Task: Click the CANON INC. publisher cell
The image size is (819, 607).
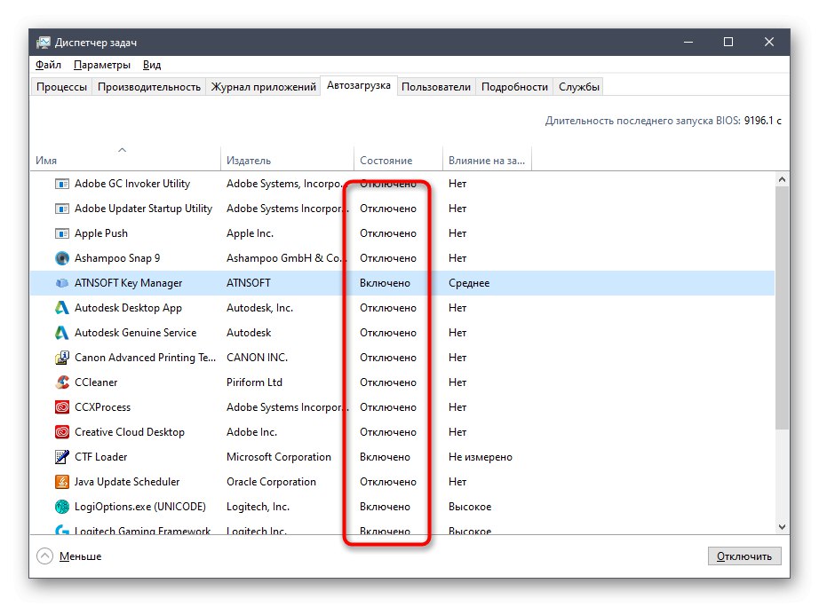Action: pyautogui.click(x=257, y=358)
